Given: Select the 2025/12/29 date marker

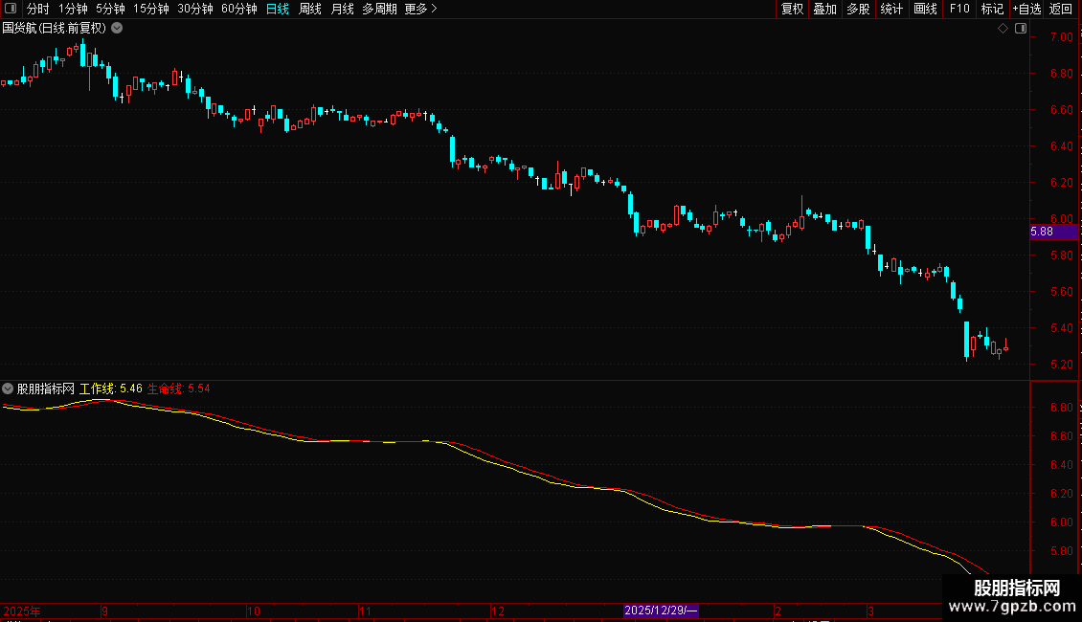Looking at the screenshot, I should pos(661,611).
